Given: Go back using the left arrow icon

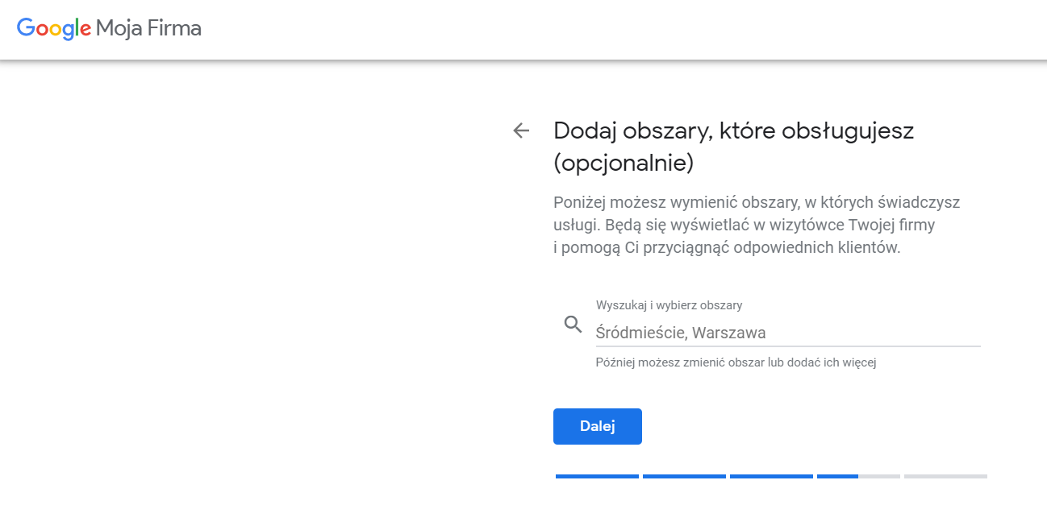Looking at the screenshot, I should coord(521,130).
